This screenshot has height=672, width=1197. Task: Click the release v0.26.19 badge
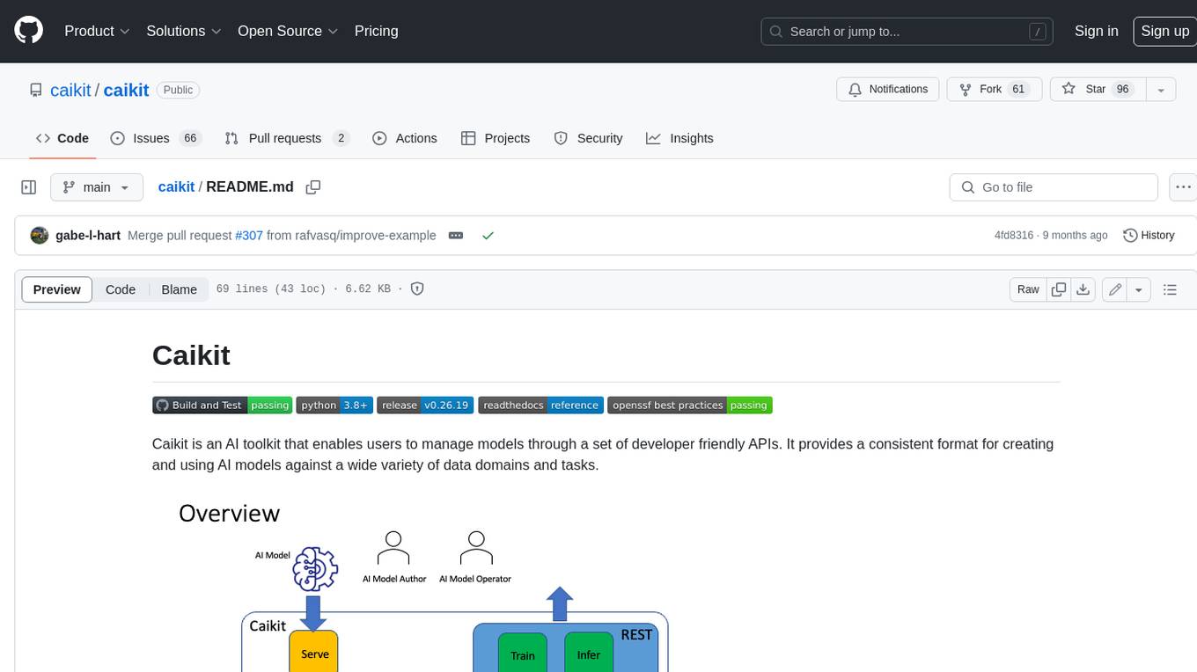pyautogui.click(x=426, y=405)
